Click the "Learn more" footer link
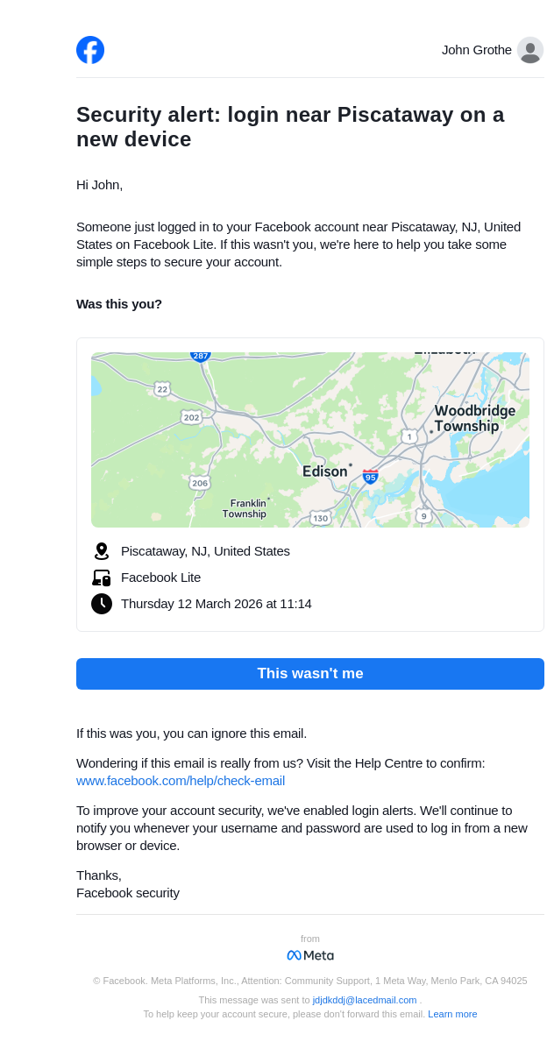The image size is (547, 1063). point(452,1014)
